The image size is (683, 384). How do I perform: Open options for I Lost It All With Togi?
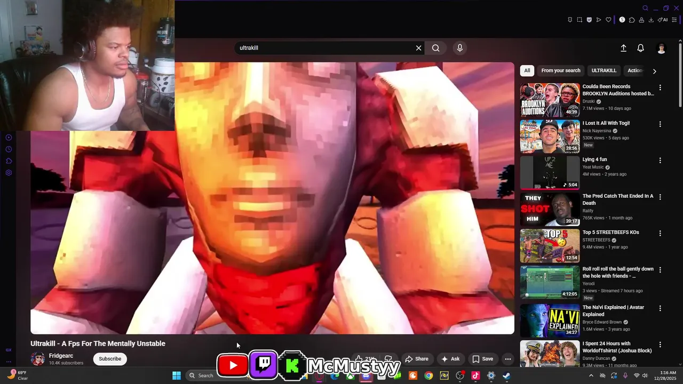click(x=660, y=124)
